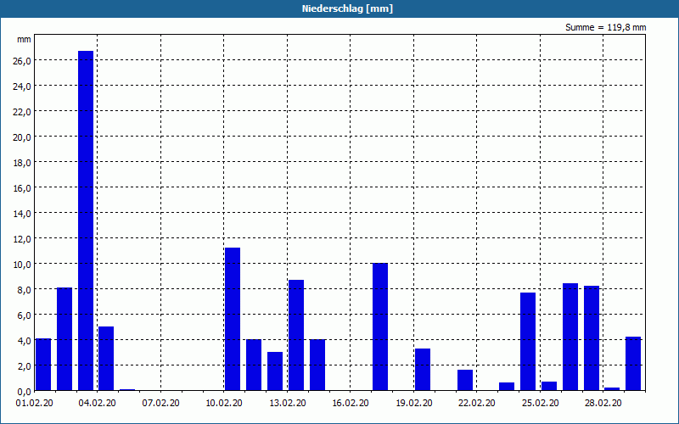This screenshot has height=424, width=679.
Task: Click the x-axis date '19.02.20'
Action: [x=414, y=403]
